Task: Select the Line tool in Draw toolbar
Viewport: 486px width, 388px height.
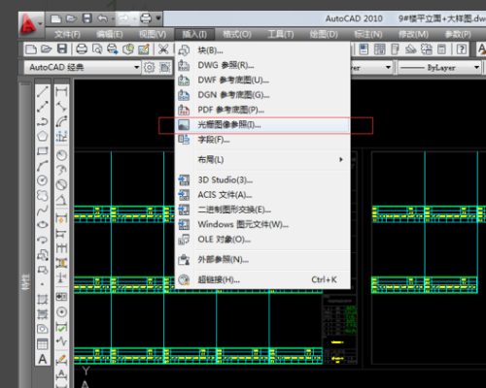Action: (x=43, y=92)
